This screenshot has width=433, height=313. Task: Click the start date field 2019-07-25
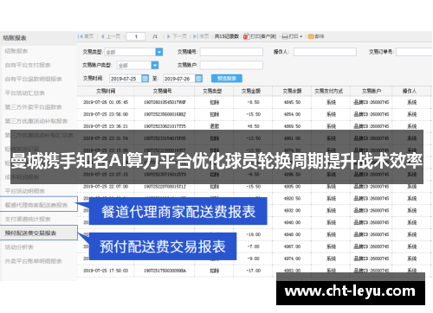126,79
